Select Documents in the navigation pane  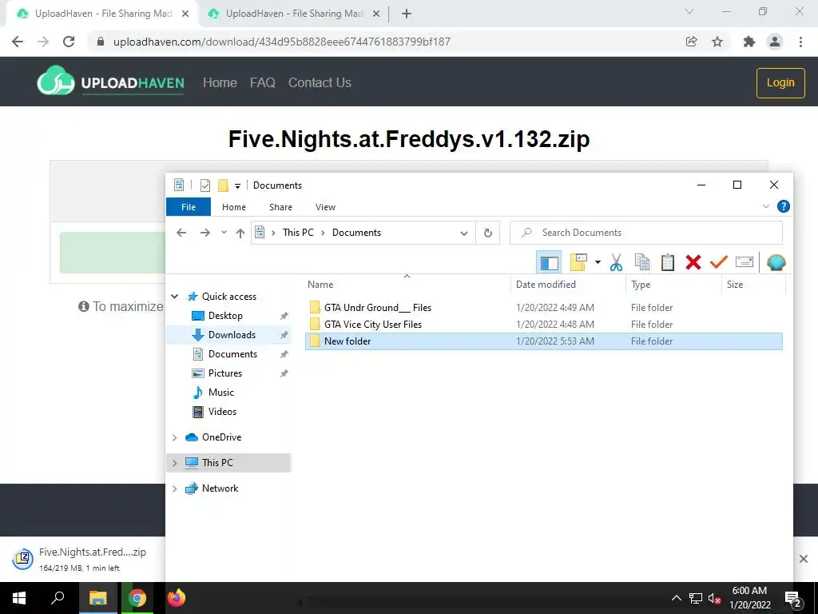tap(232, 354)
